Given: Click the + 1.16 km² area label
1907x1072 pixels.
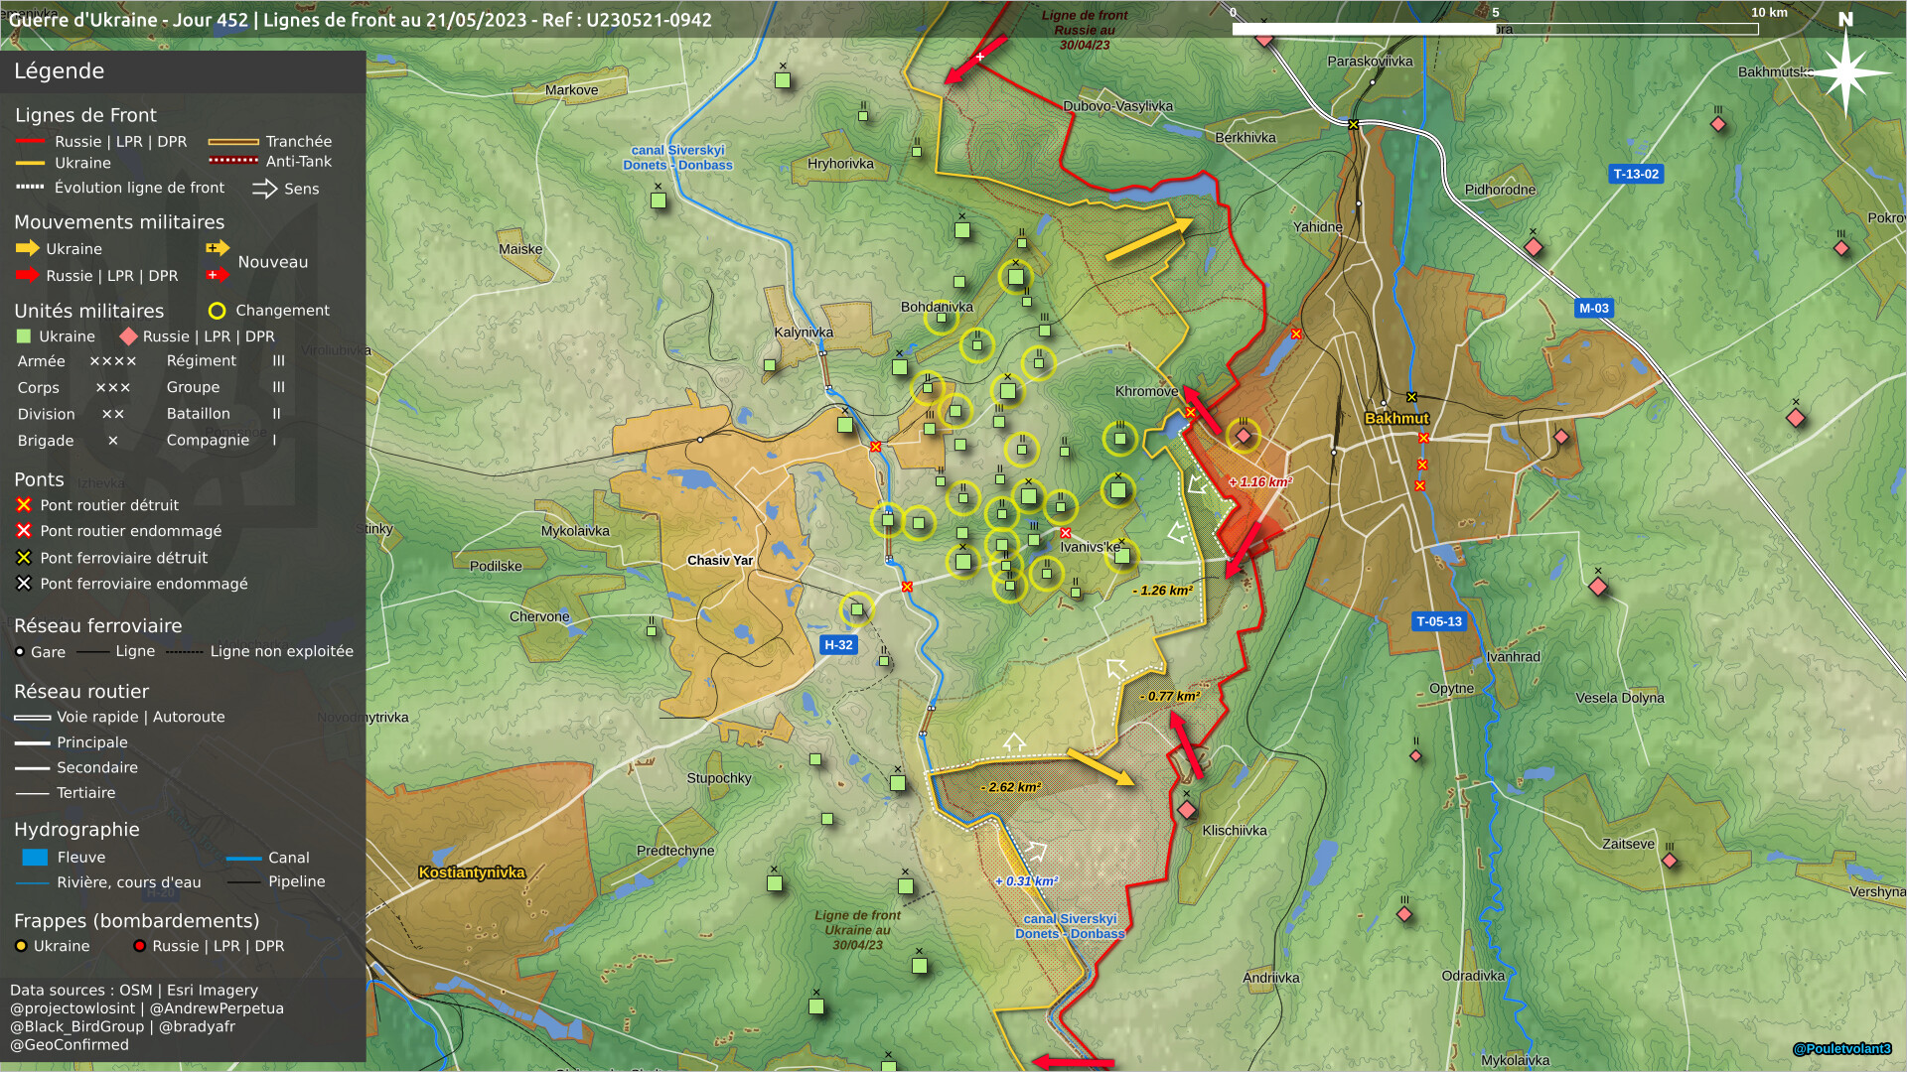Looking at the screenshot, I should pos(1260,482).
